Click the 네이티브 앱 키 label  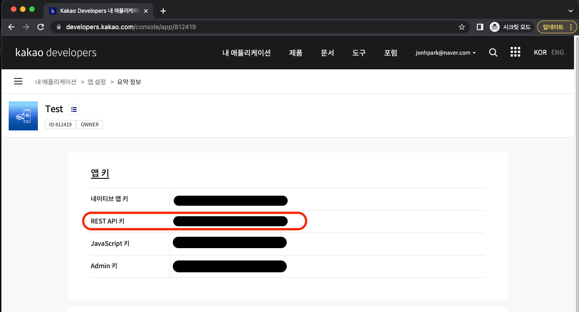pos(109,199)
